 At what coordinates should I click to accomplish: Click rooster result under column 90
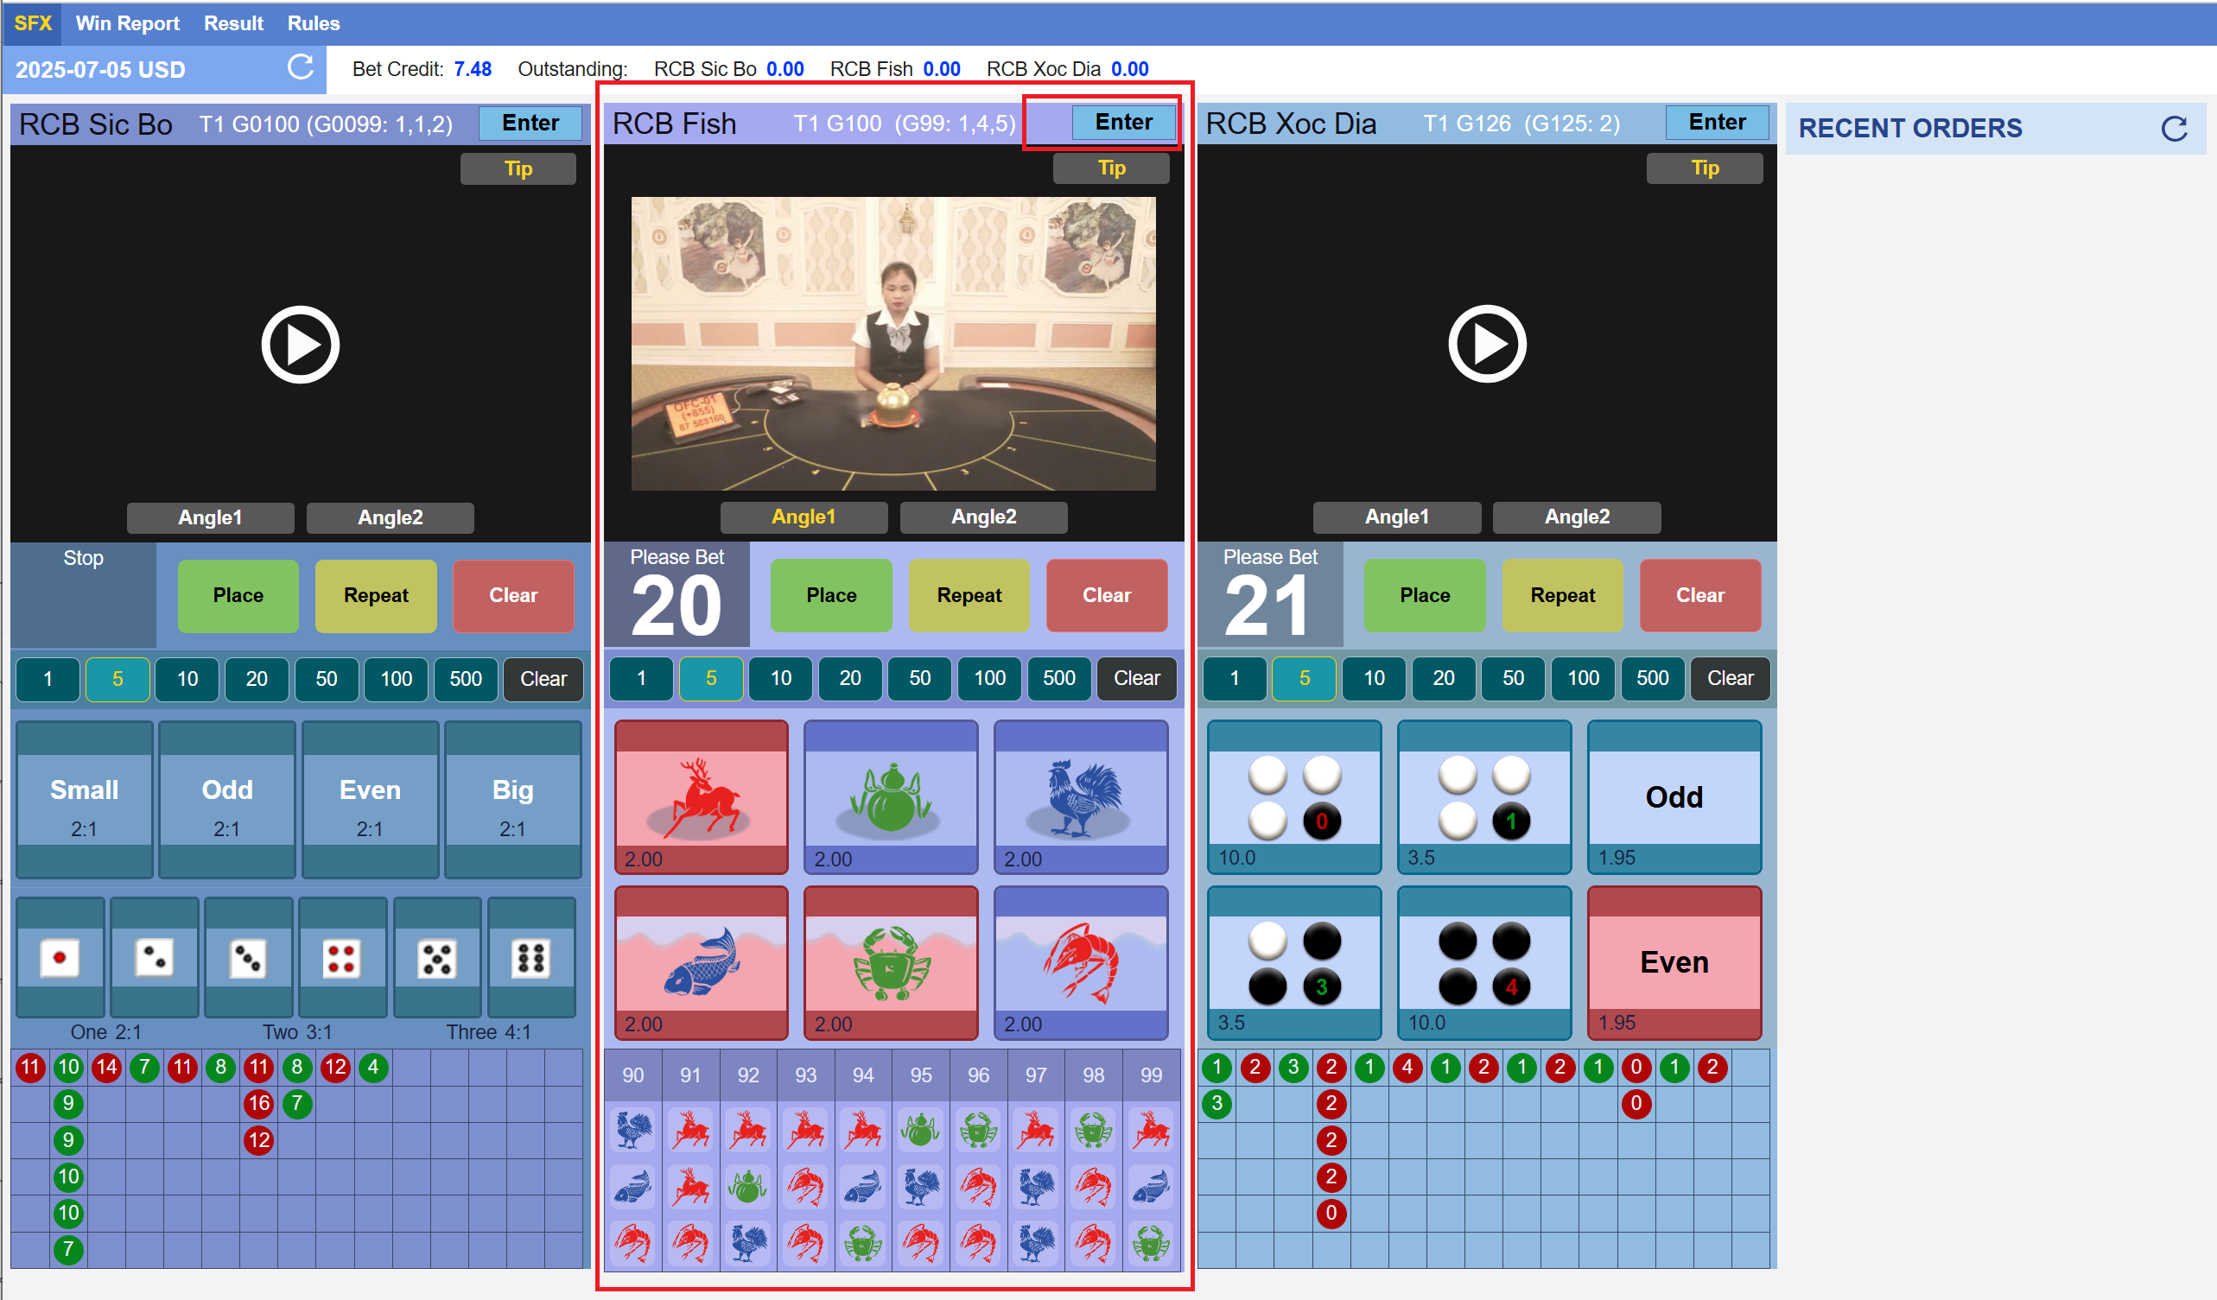pyautogui.click(x=633, y=1130)
